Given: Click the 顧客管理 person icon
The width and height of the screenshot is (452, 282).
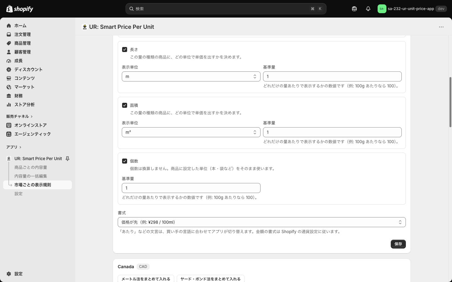Looking at the screenshot, I should 9,52.
